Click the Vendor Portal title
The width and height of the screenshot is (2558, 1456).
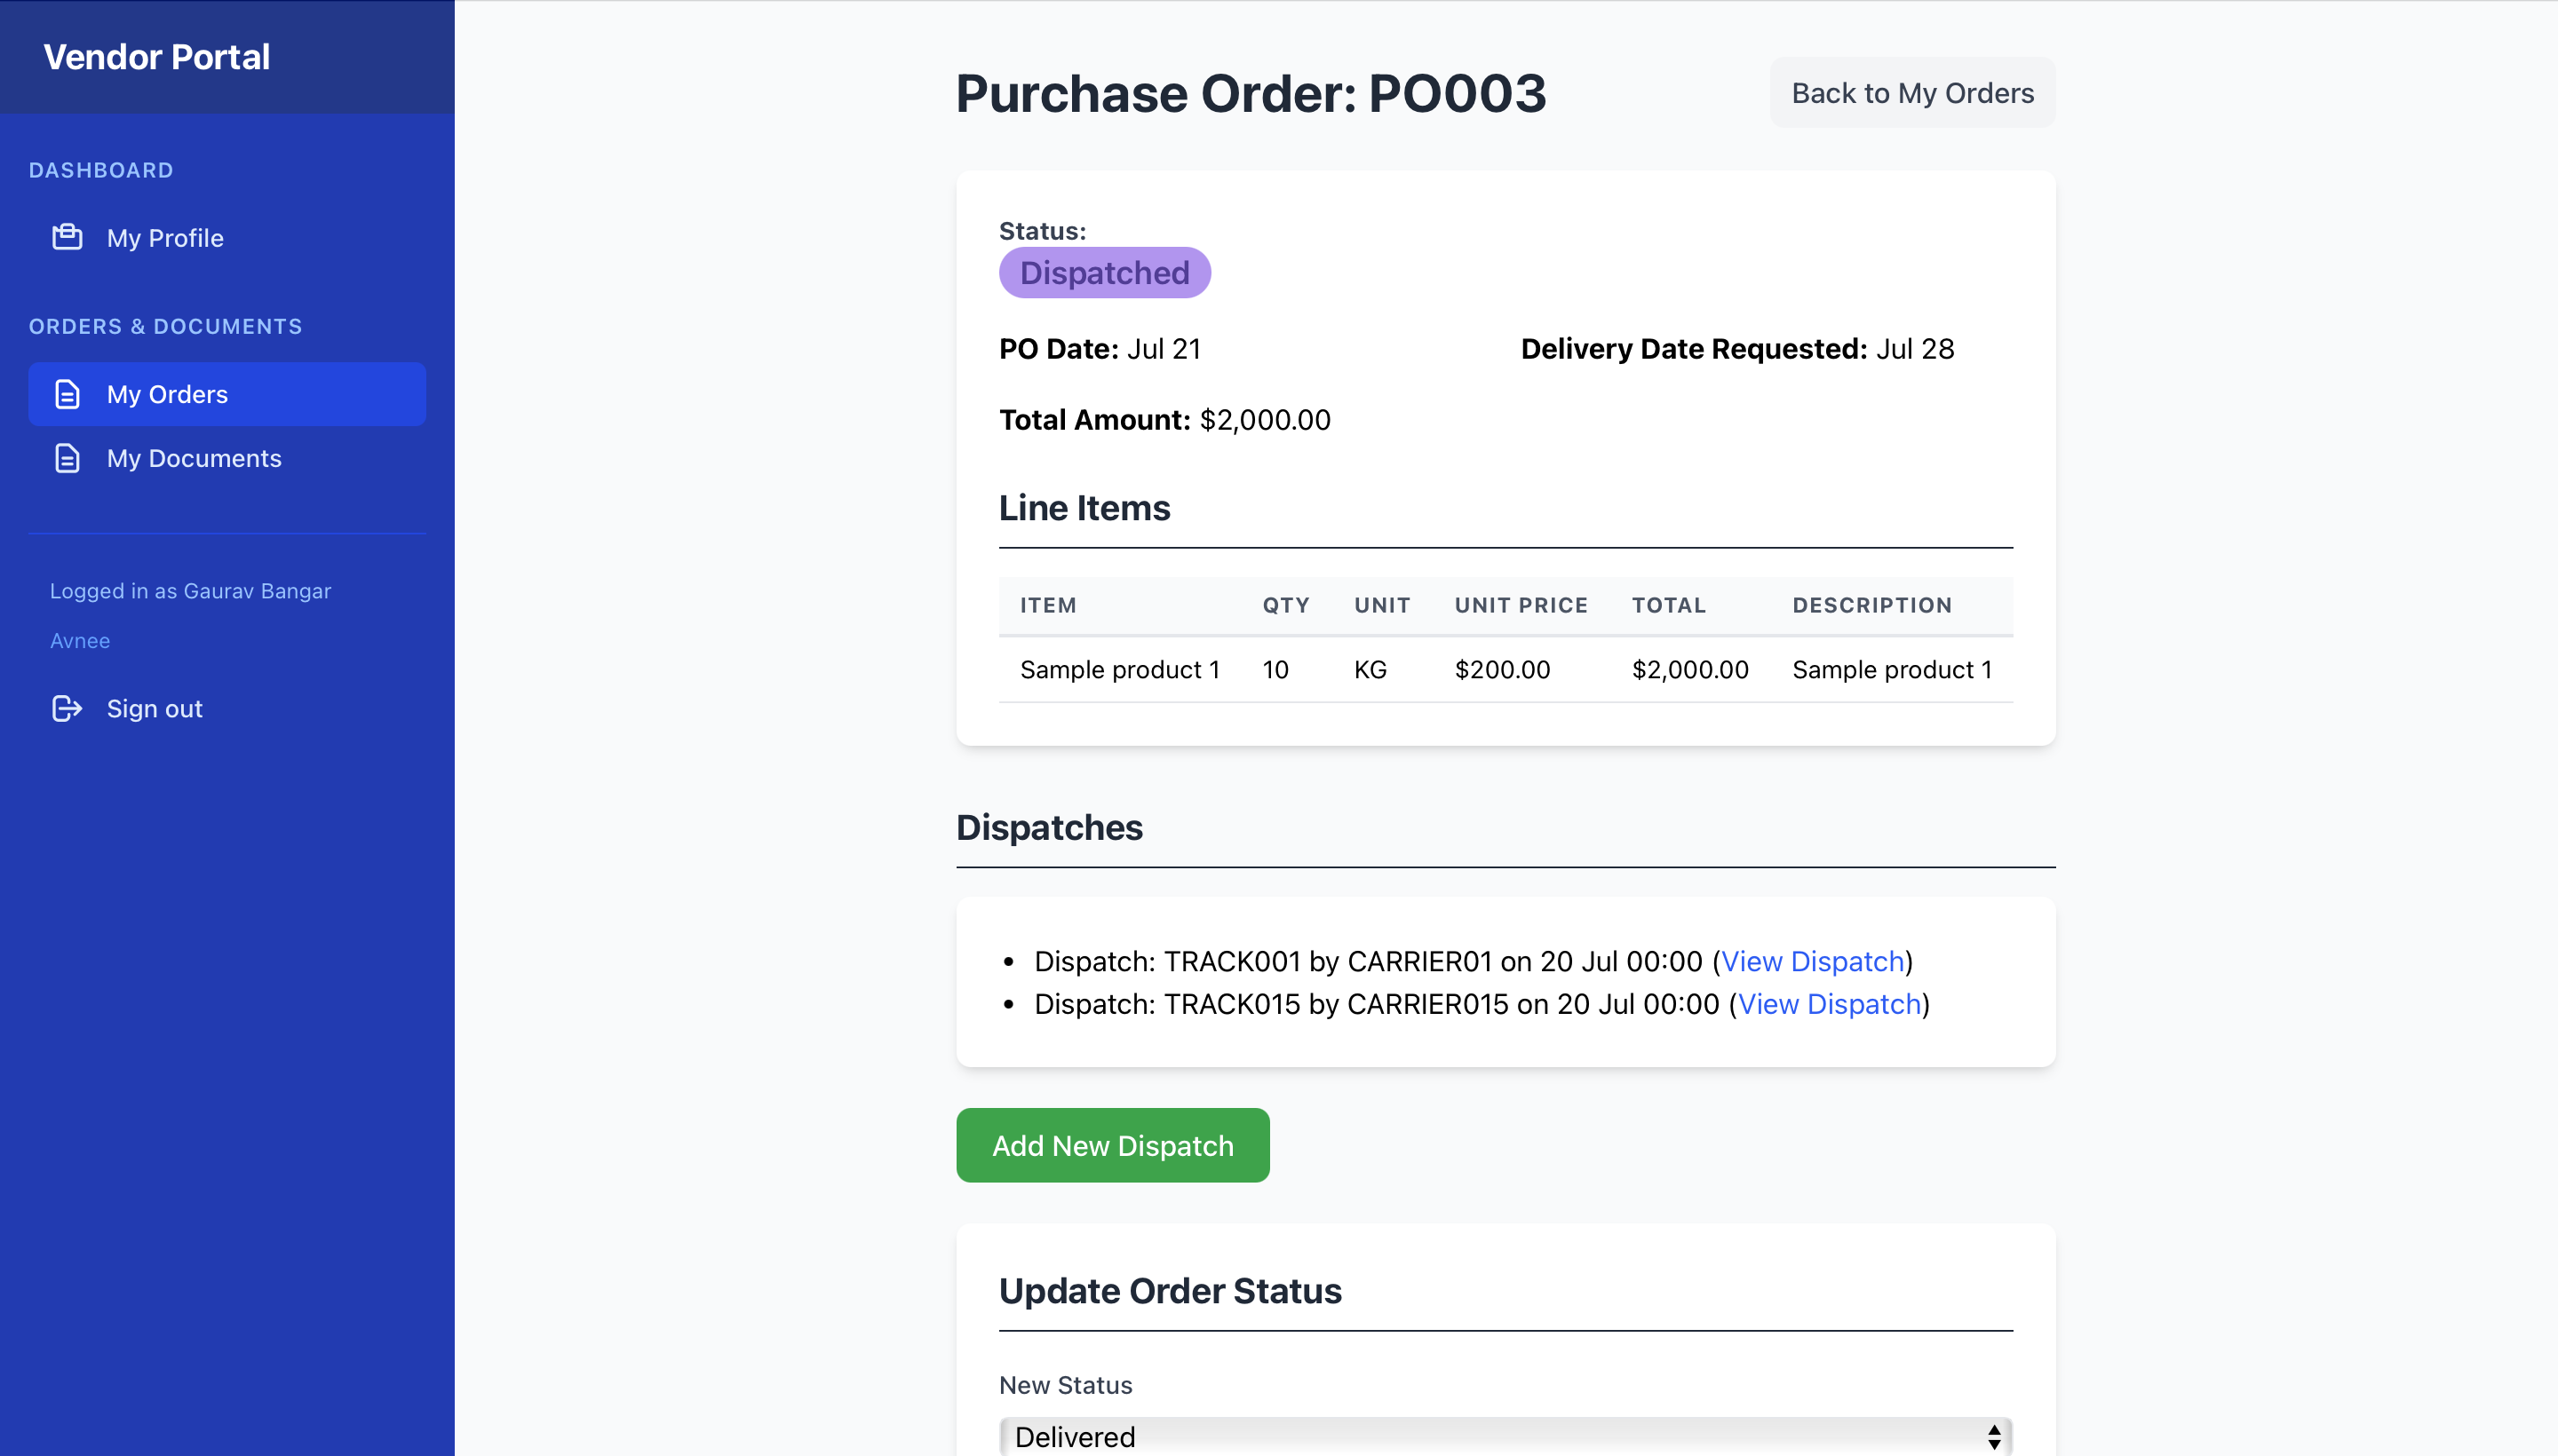(156, 57)
